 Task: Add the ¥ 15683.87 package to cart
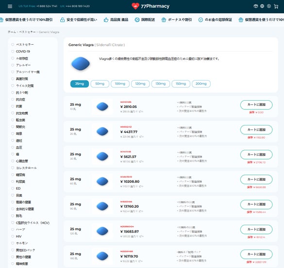(256, 230)
